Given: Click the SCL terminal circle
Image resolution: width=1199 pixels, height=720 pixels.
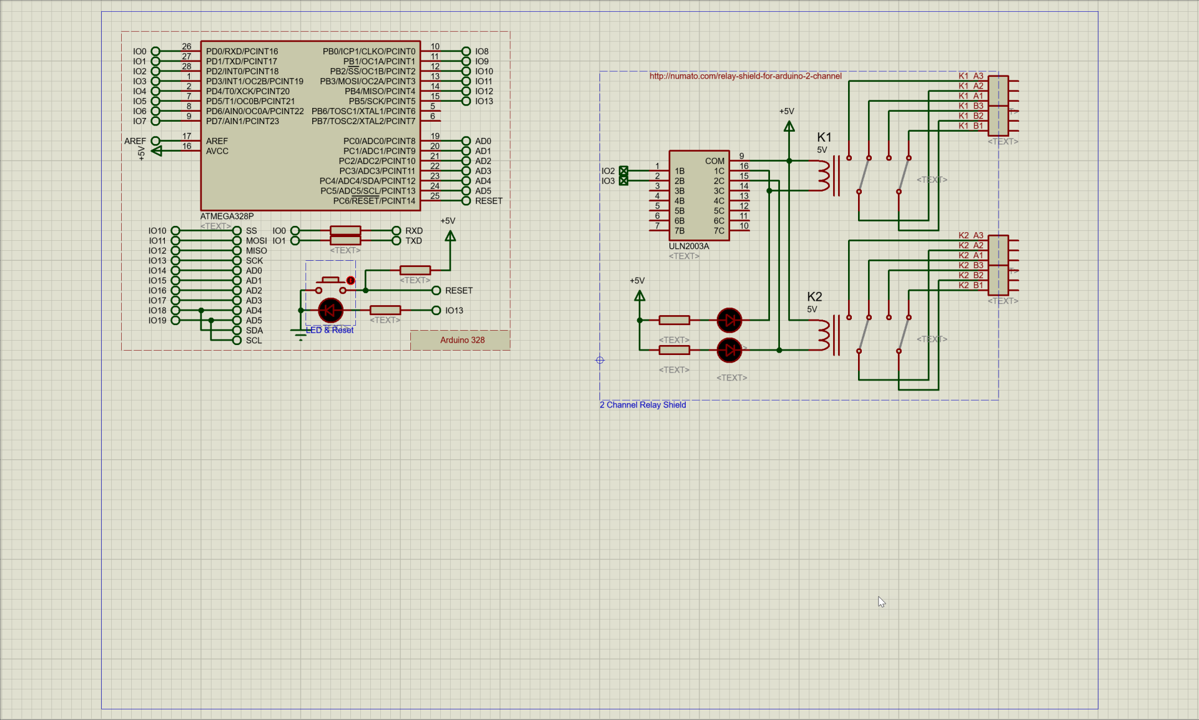Looking at the screenshot, I should tap(237, 341).
